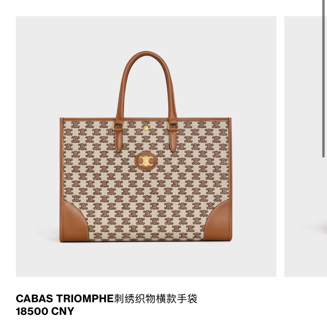The width and height of the screenshot is (327, 335).
Task: Click the vertical scrollbar thumb at the right edge
Action: 323,79
